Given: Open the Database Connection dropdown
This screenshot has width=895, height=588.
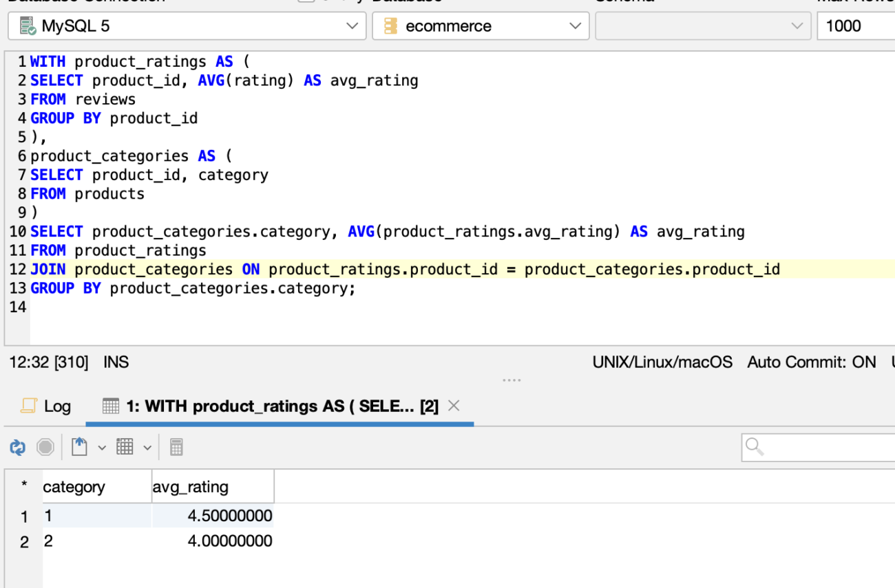Looking at the screenshot, I should (x=352, y=25).
